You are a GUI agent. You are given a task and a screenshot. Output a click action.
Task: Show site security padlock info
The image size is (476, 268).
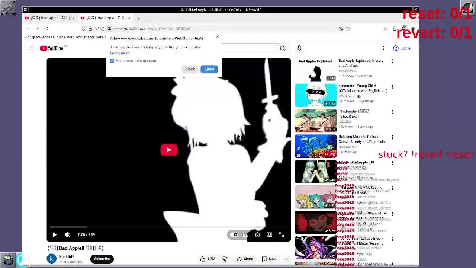(90, 29)
